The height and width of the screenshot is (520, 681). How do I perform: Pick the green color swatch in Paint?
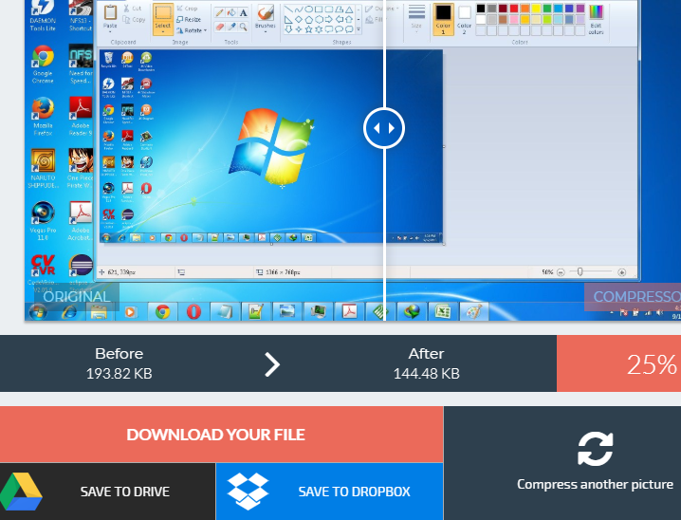pyautogui.click(x=547, y=9)
